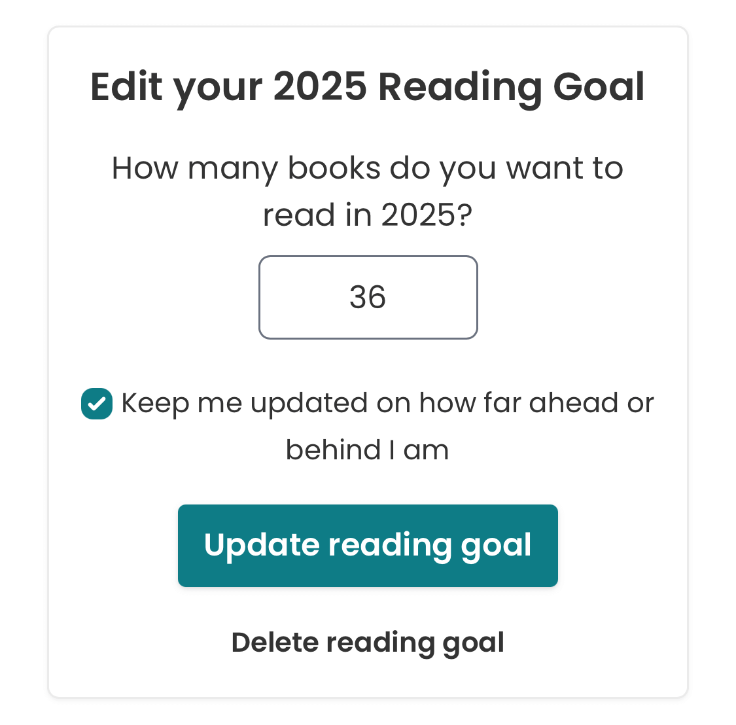
Task: Remove your reading goal via delete link
Action: (368, 642)
